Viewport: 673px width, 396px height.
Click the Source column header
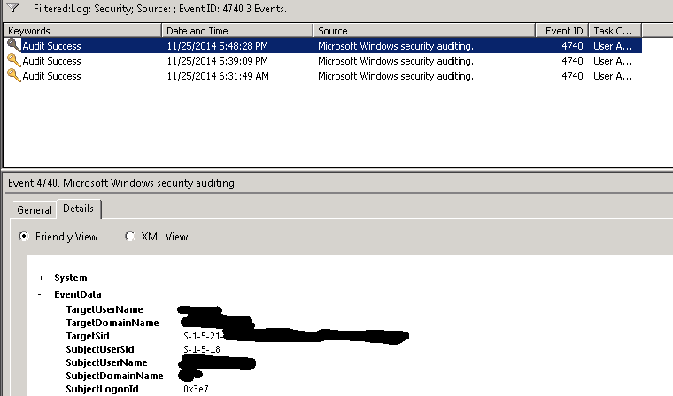click(x=423, y=31)
